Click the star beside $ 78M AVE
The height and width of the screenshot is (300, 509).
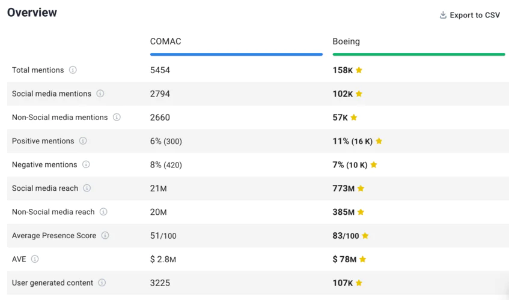362,259
